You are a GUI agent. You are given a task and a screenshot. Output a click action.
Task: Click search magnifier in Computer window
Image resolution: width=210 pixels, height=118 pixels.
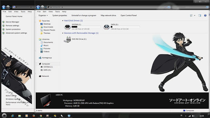pos(207,7)
